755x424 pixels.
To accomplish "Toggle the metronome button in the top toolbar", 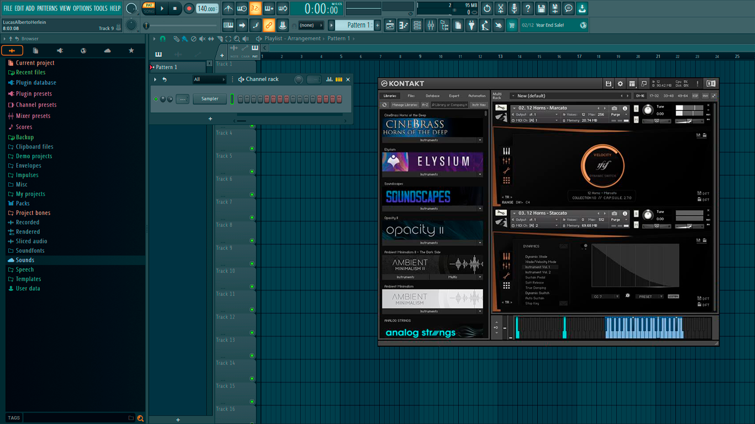I will (228, 9).
